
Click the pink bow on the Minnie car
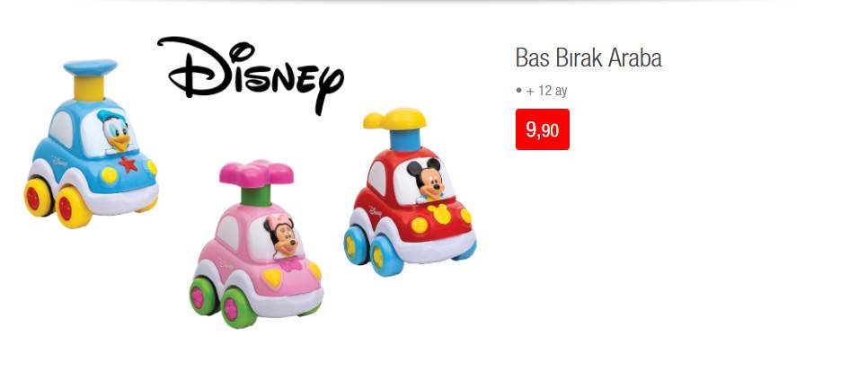point(289,264)
